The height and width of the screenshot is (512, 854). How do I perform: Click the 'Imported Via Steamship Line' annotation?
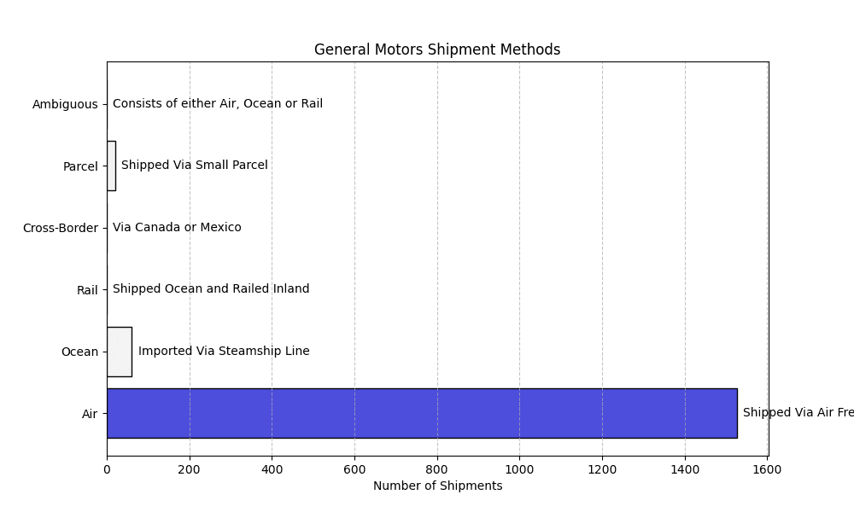(224, 351)
